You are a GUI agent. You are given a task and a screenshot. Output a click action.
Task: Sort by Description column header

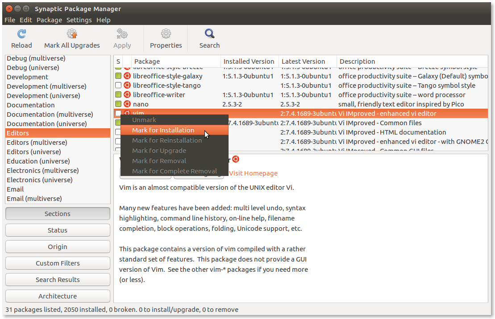pyautogui.click(x=412, y=61)
